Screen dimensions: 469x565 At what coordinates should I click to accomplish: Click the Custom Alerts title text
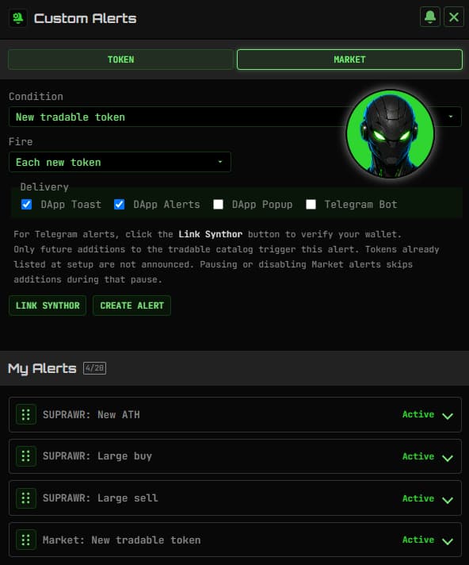coord(86,18)
